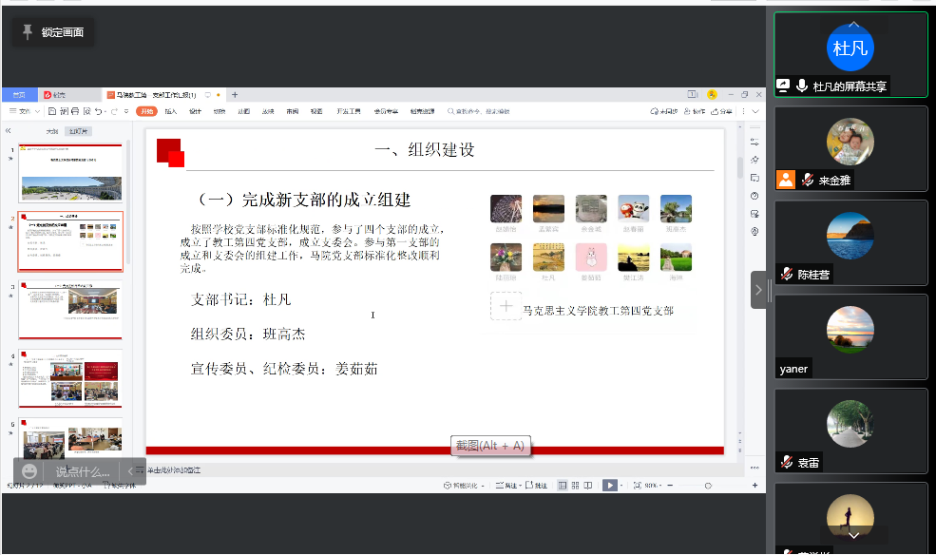Viewport: 936px width, 555px height.
Task: Click the 截图(Alt + A) button
Action: (x=489, y=446)
